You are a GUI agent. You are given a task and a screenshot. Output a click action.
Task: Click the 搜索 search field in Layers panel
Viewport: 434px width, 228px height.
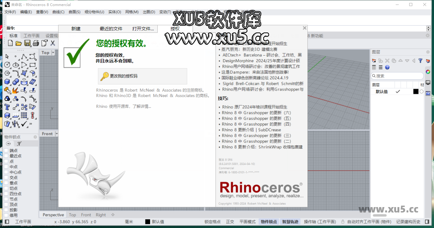point(397,76)
